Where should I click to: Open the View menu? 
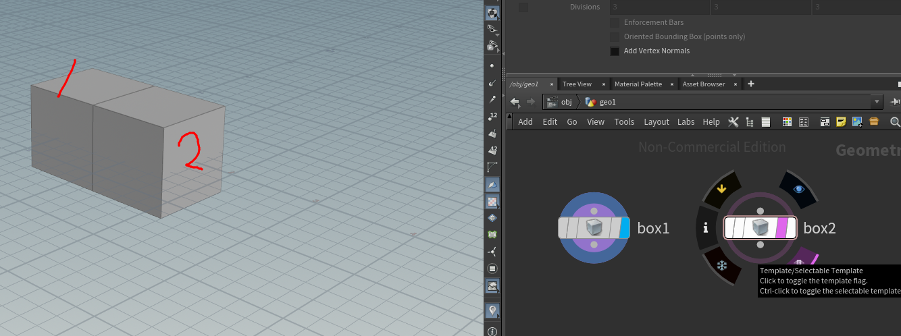click(596, 122)
